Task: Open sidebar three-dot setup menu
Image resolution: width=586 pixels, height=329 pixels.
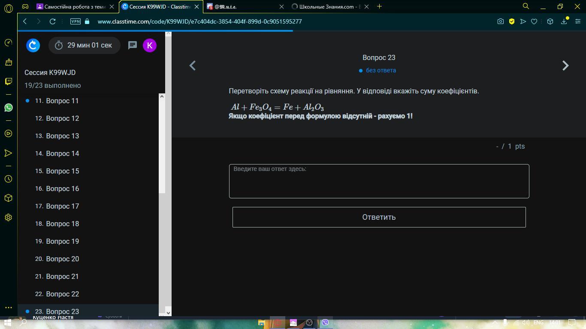Action: pyautogui.click(x=8, y=308)
